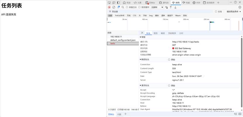243x117 pixels.
Task: Open network settings gear icon
Action: [240, 7]
